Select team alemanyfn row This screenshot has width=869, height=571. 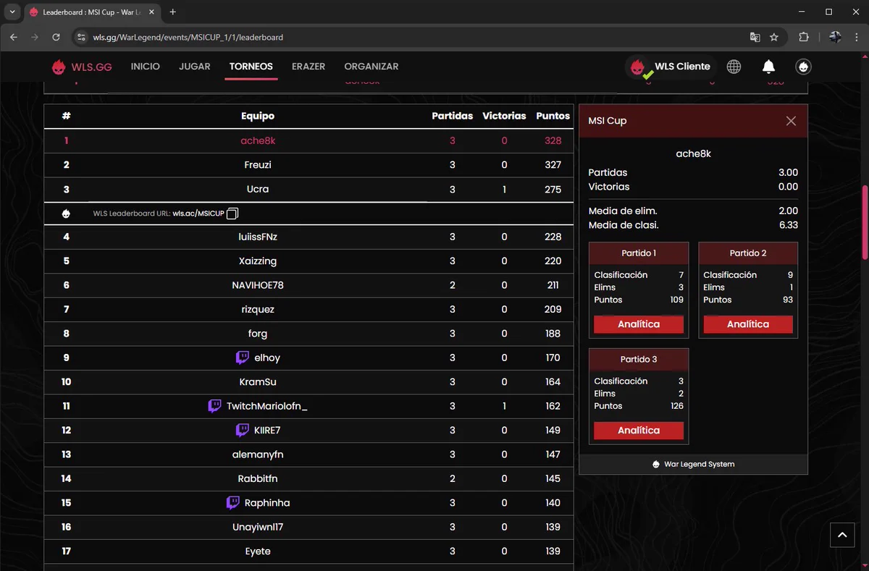point(309,454)
